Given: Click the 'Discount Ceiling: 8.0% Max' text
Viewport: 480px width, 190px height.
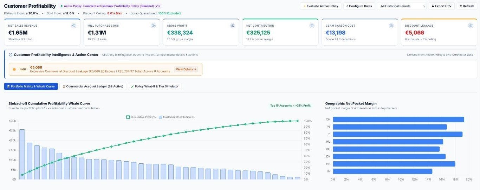Looking at the screenshot, I should click(x=102, y=13).
